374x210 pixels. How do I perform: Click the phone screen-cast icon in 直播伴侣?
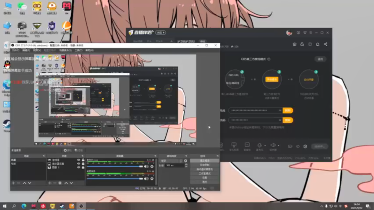pos(234,145)
